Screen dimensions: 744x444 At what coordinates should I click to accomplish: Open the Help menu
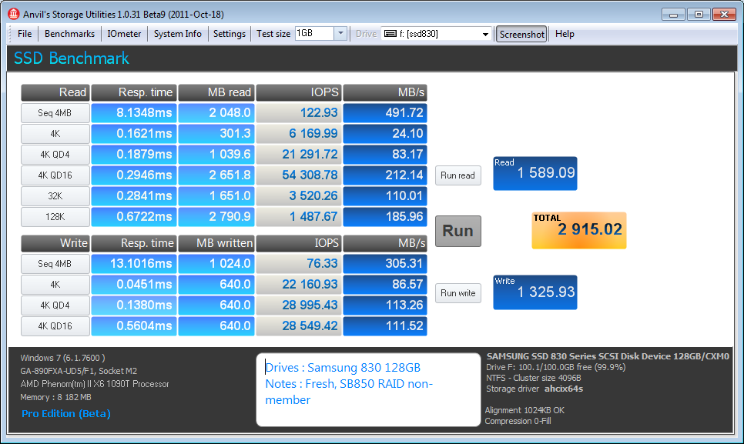(565, 34)
